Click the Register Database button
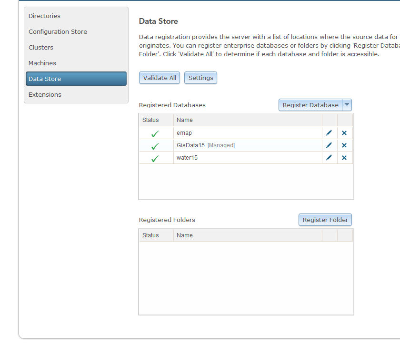The image size is (400, 345). pos(310,105)
